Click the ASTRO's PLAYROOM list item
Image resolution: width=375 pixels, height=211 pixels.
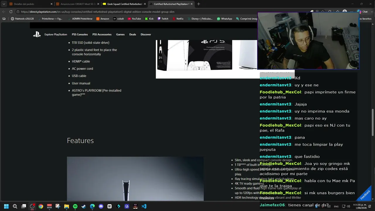[x=97, y=93]
